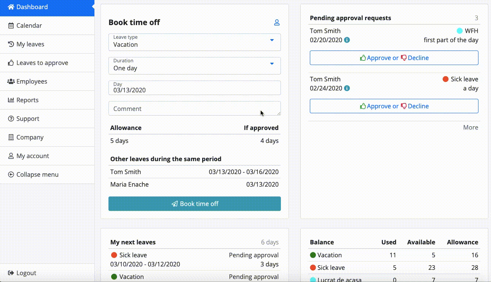Open My account menu item
Viewport: 491px width, 282px height.
coord(47,156)
